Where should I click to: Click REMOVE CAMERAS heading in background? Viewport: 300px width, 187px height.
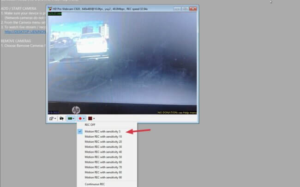[16, 41]
